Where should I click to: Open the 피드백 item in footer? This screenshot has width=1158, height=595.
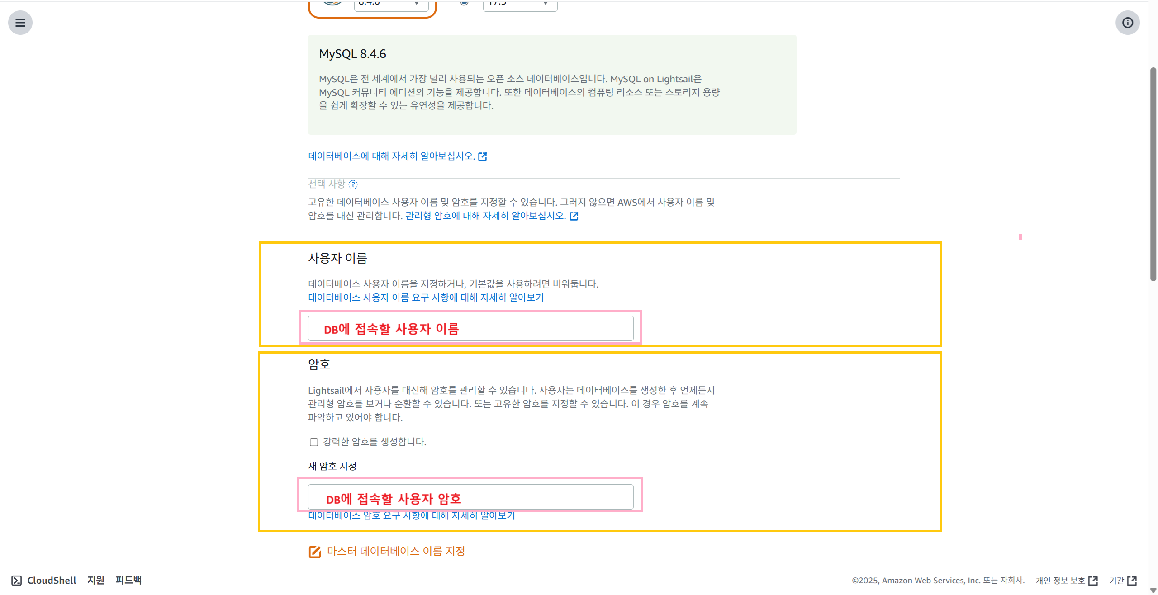point(128,580)
